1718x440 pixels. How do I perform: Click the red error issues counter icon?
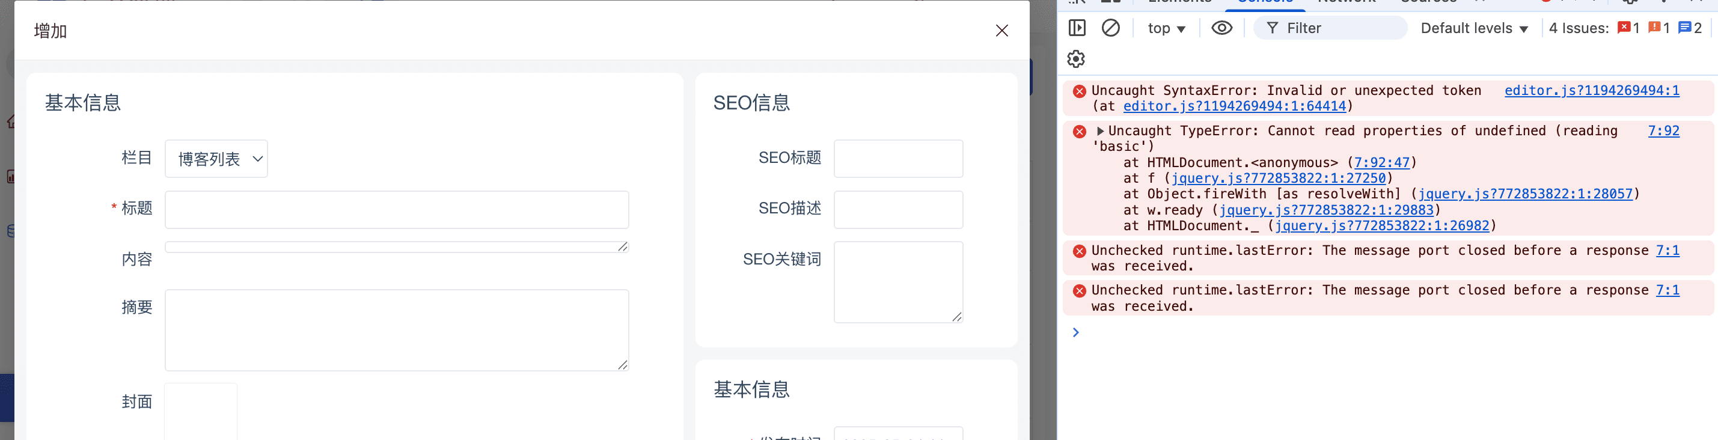point(1624,28)
